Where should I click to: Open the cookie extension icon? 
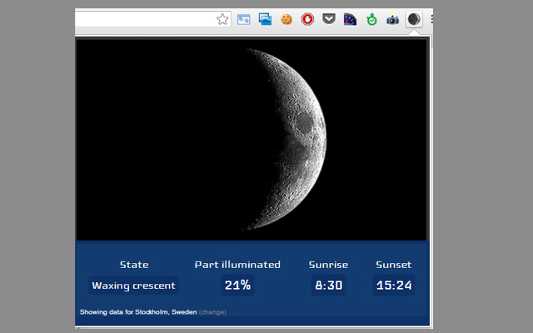(x=286, y=19)
